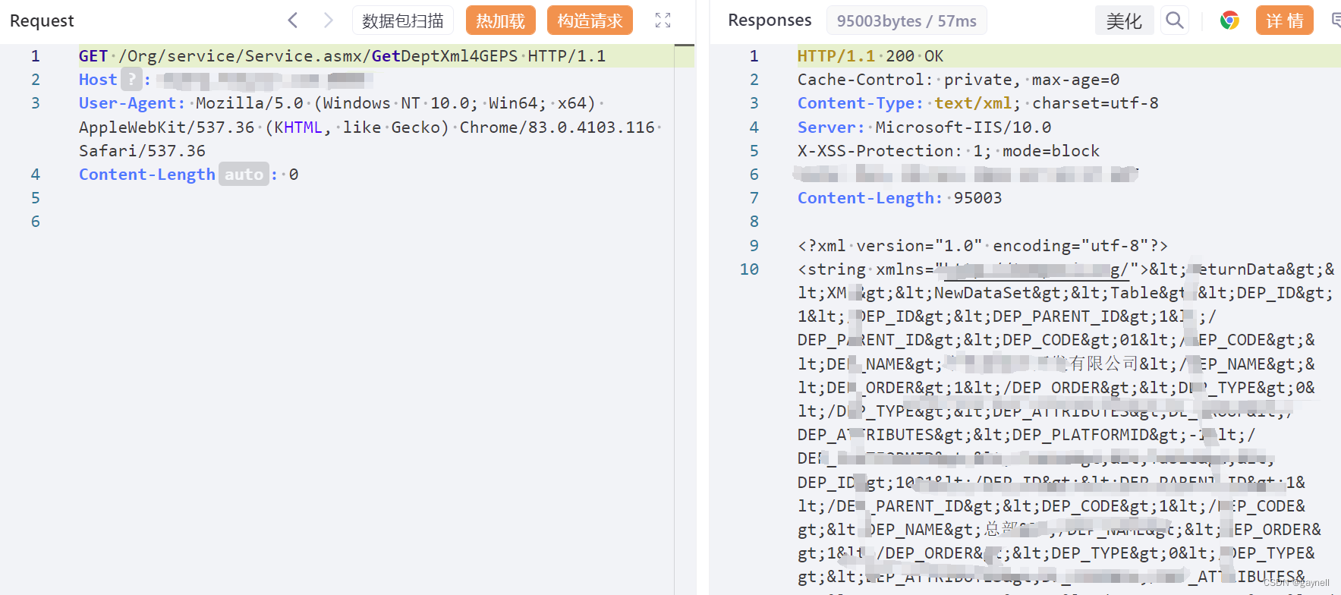Click Server Microsoft-IIS/10.0 header line

pos(924,127)
